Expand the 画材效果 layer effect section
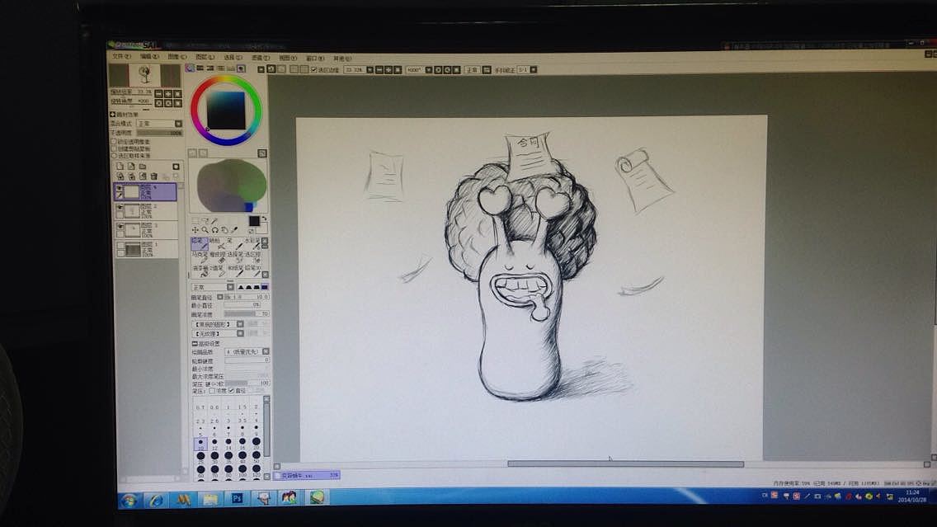The width and height of the screenshot is (937, 527). pyautogui.click(x=112, y=114)
